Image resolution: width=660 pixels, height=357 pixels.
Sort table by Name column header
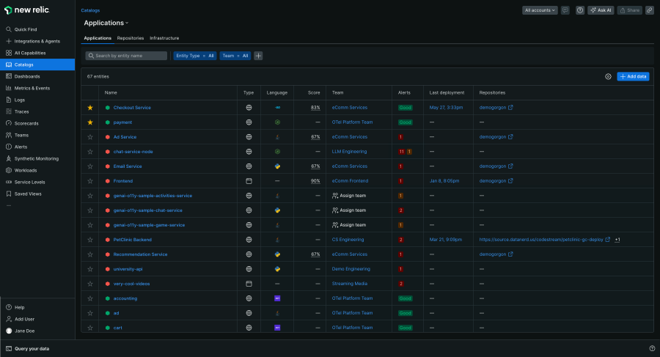(x=111, y=92)
